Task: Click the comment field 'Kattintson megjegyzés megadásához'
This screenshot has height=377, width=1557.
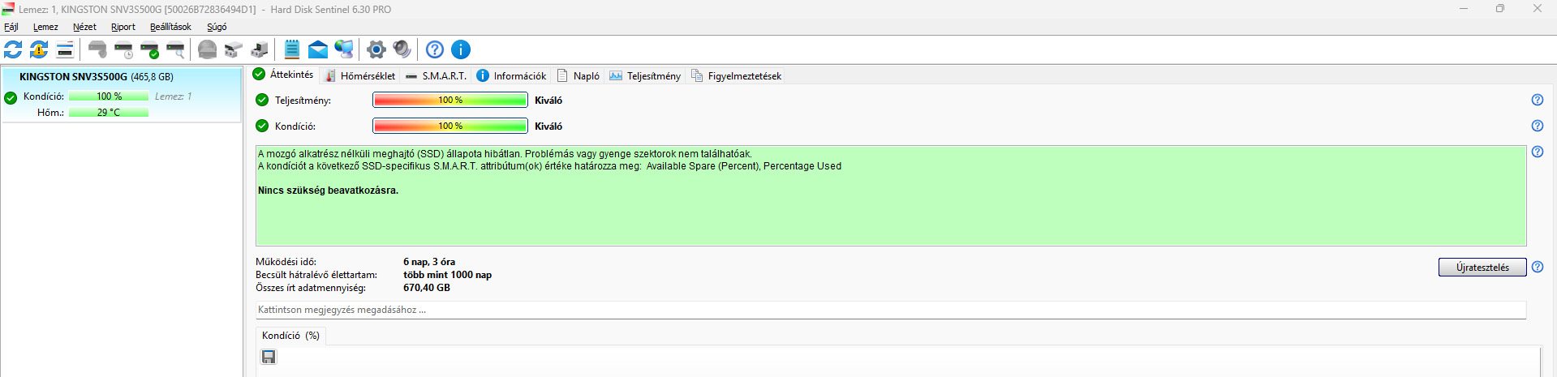Action: (891, 310)
